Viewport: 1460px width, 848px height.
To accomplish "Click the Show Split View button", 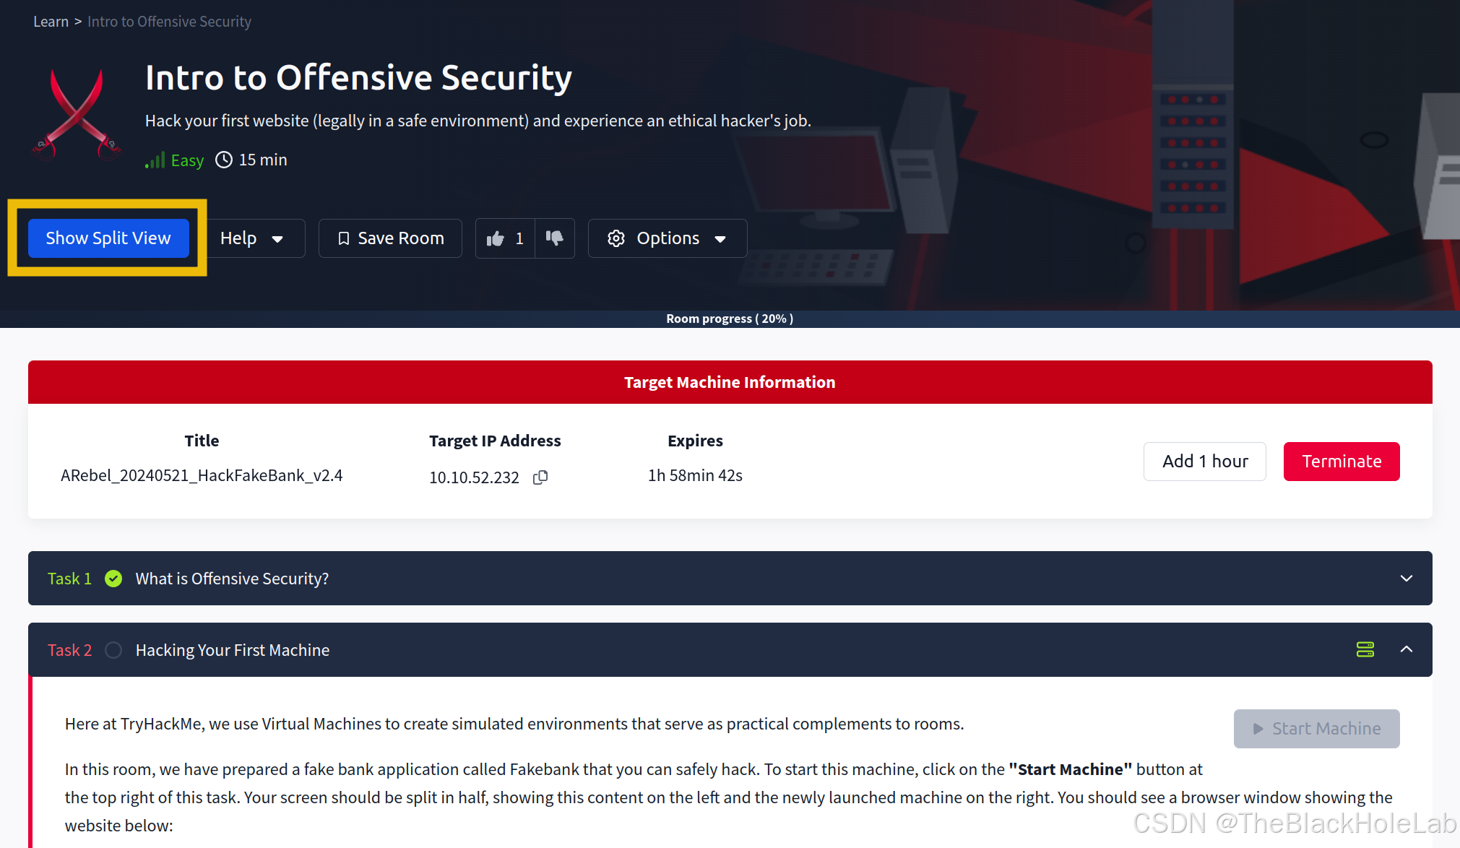I will tap(108, 238).
